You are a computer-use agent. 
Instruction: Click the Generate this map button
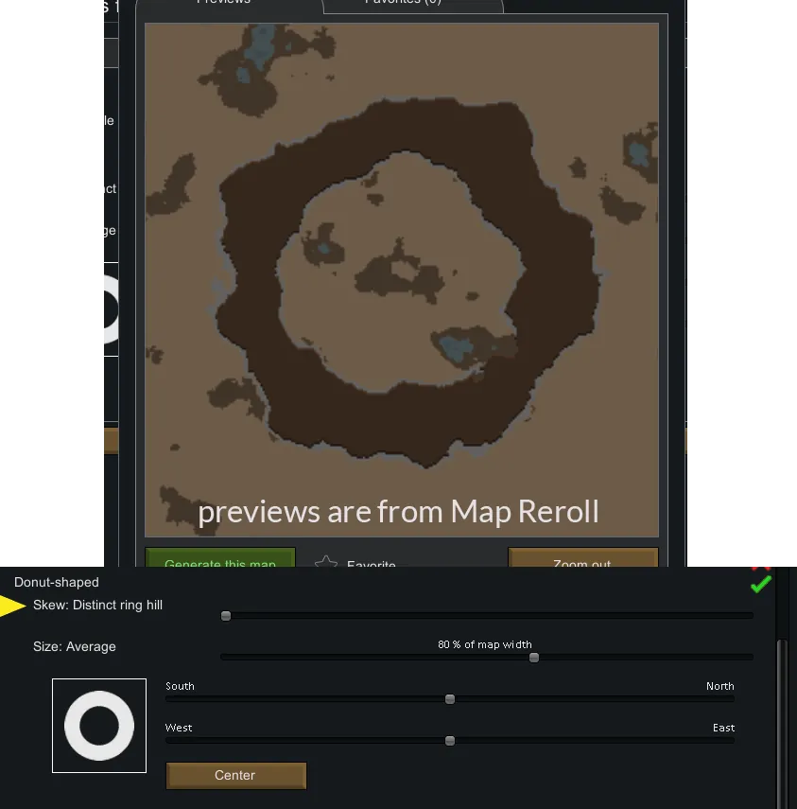pyautogui.click(x=220, y=560)
